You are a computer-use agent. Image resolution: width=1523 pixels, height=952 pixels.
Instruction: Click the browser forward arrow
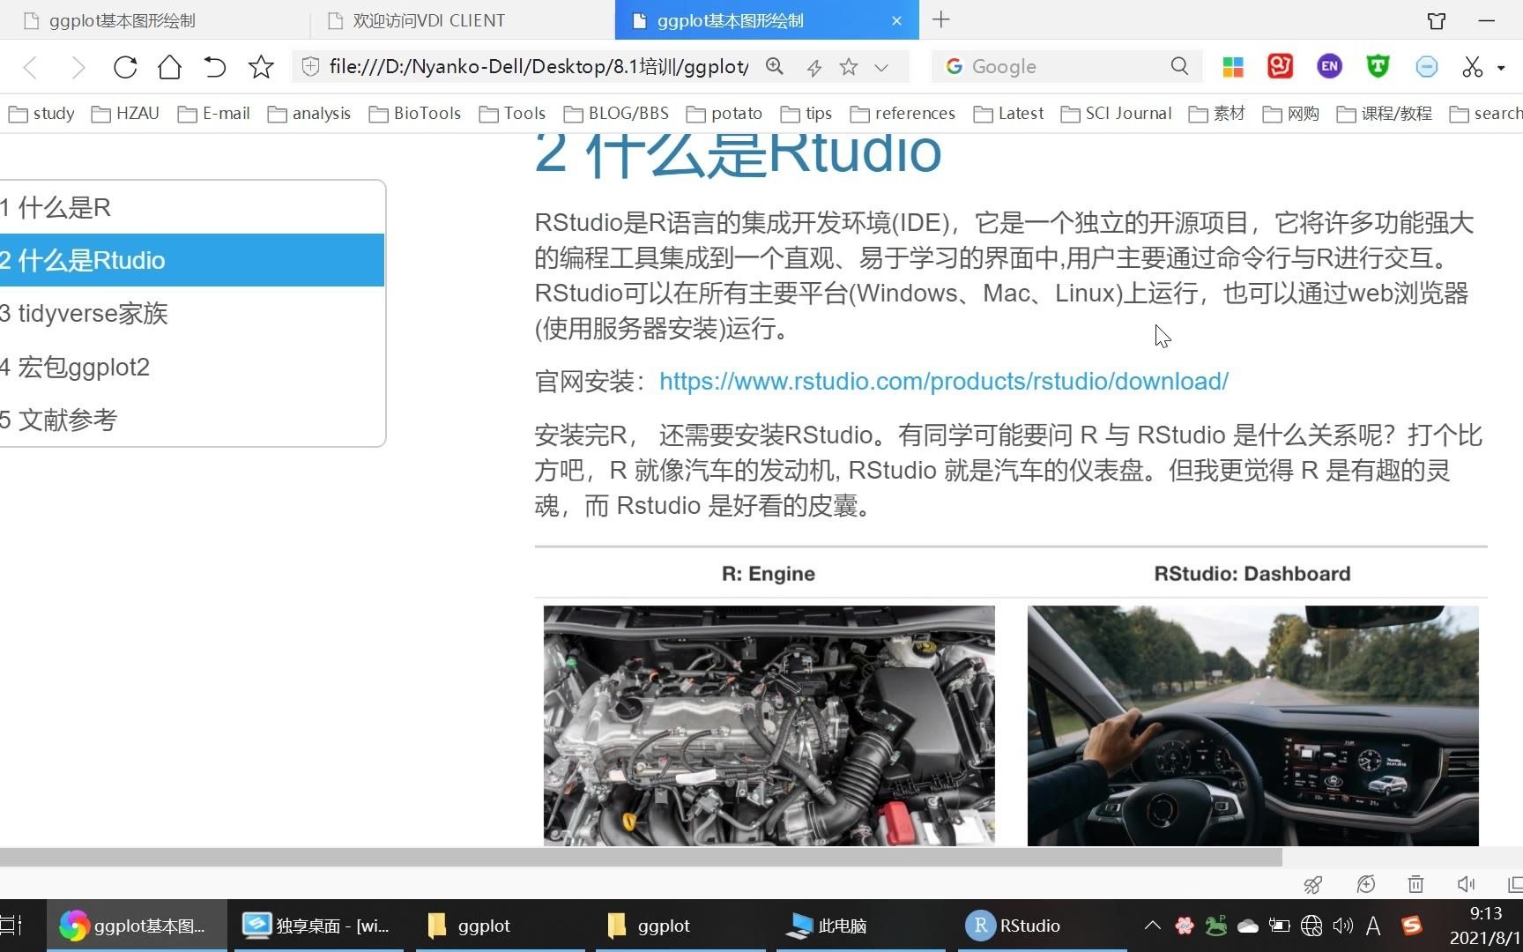tap(78, 67)
